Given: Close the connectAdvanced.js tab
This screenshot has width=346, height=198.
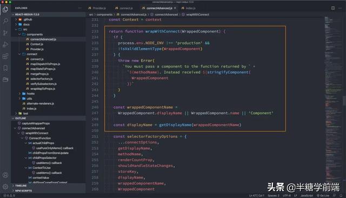Looking at the screenshot, I should 175,8.
